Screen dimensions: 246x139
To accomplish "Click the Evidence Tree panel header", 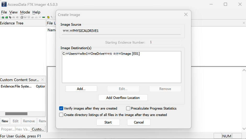I will [x=23, y=23].
